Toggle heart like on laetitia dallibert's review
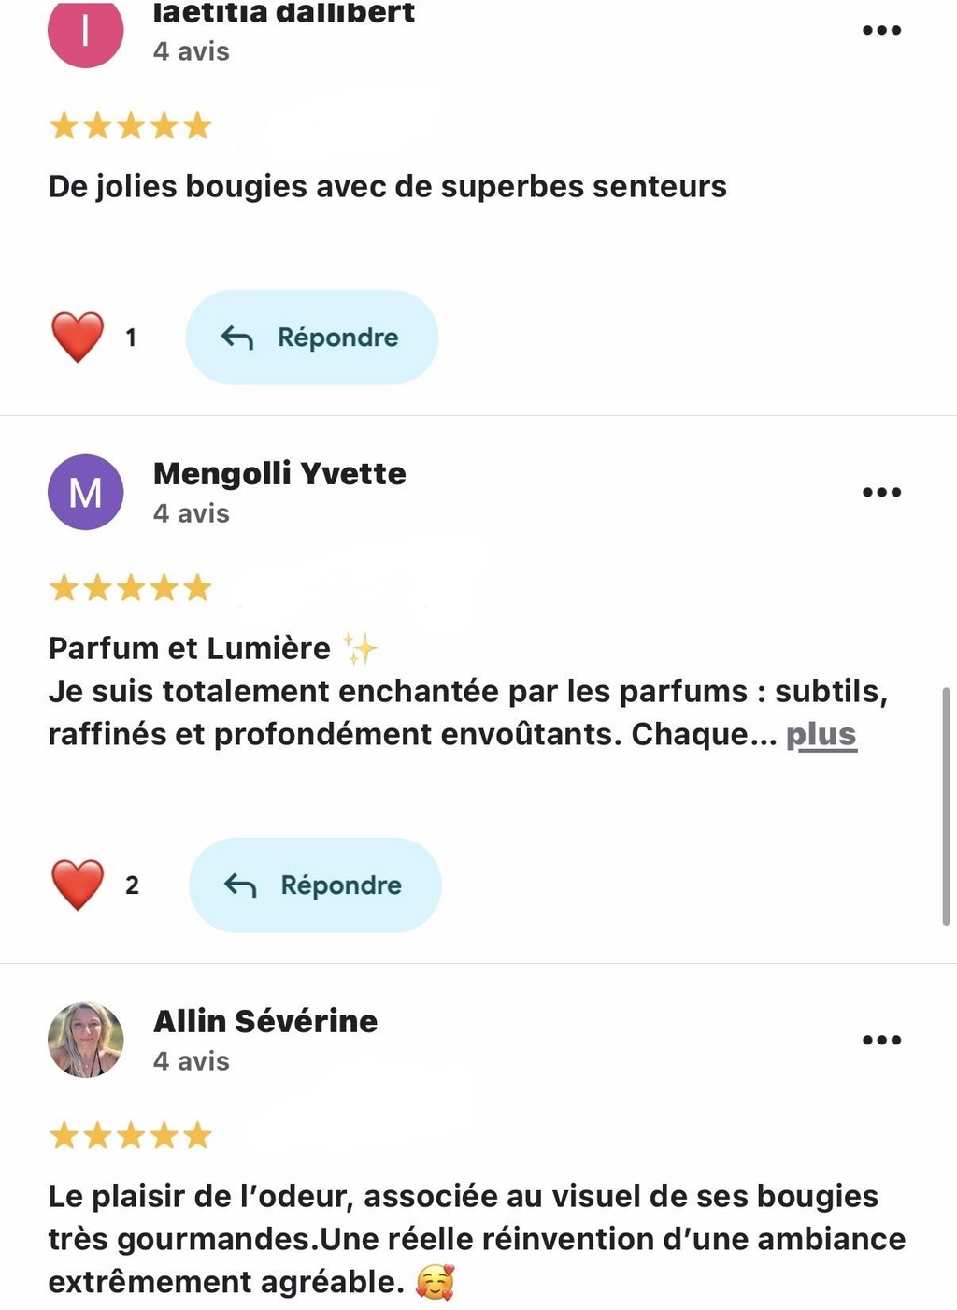This screenshot has height=1310, width=957. coord(78,337)
